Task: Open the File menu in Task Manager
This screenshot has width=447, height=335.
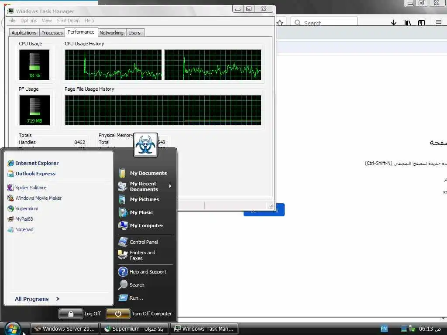Action: pyautogui.click(x=12, y=21)
